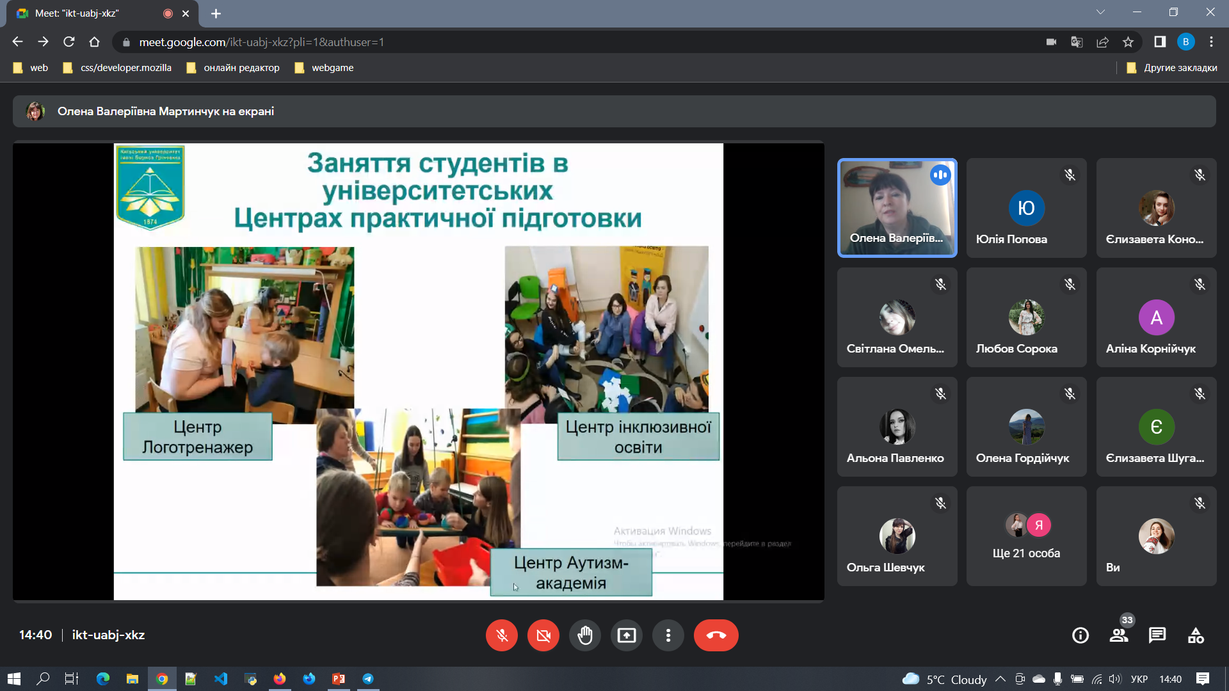This screenshot has height=691, width=1229.
Task: Select Олена Валеріївна video thumbnail
Action: (897, 208)
